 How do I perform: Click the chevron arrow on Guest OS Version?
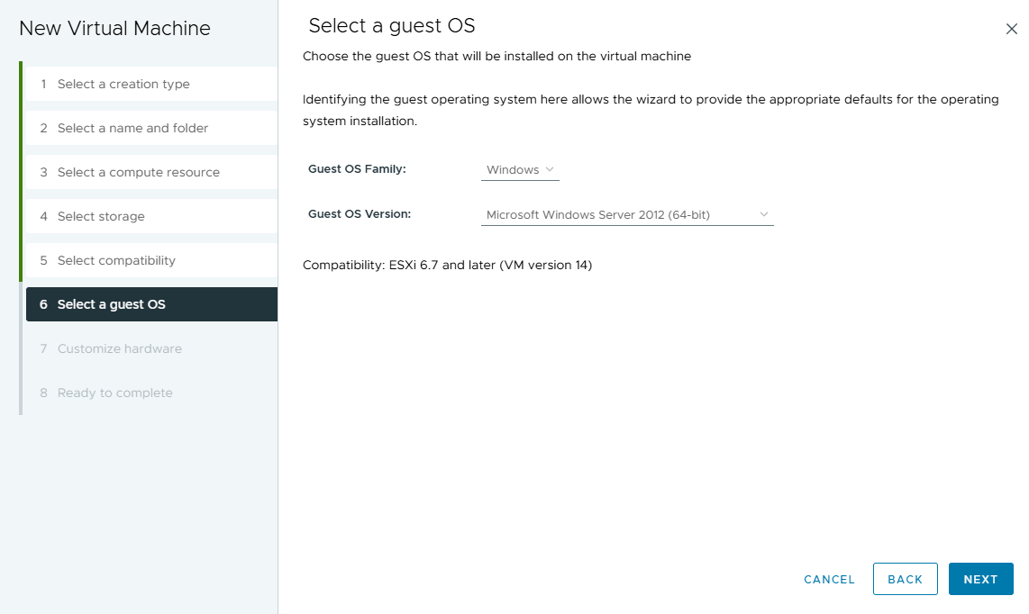coord(763,214)
